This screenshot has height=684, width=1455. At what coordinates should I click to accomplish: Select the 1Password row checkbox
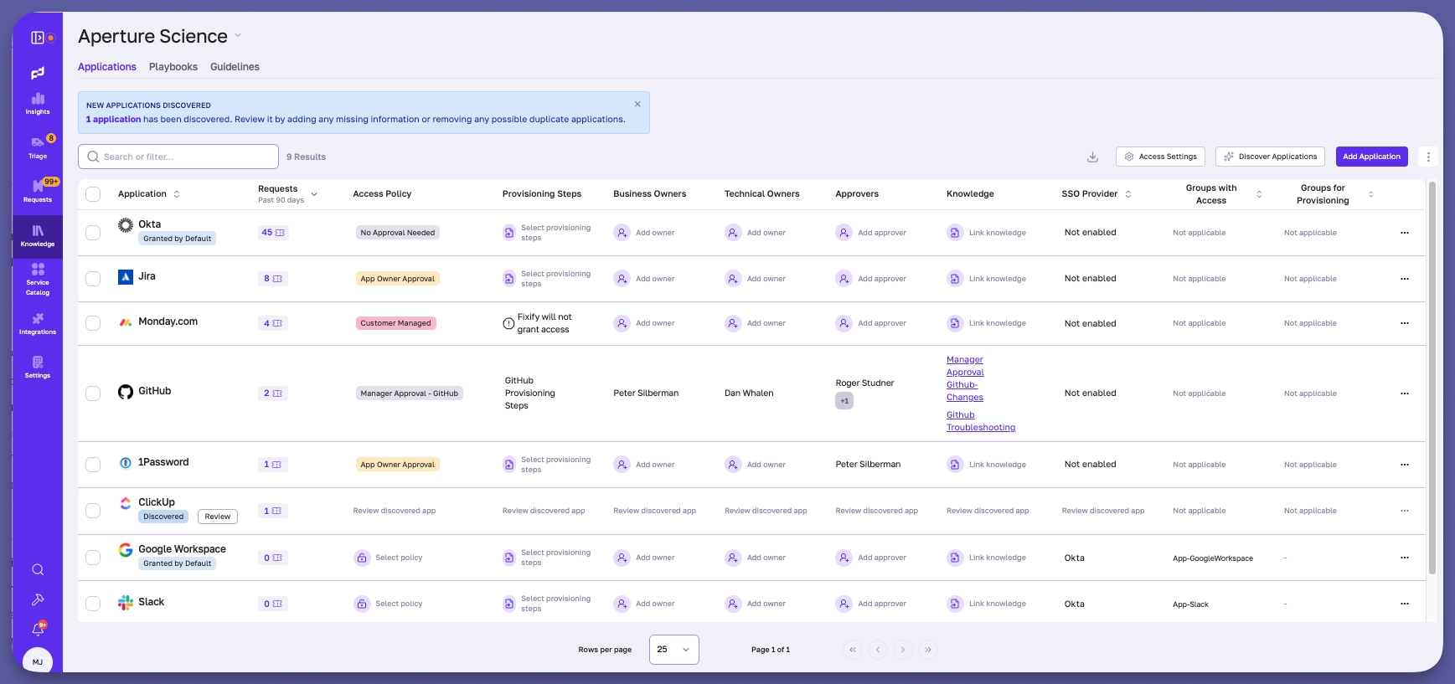(x=93, y=465)
